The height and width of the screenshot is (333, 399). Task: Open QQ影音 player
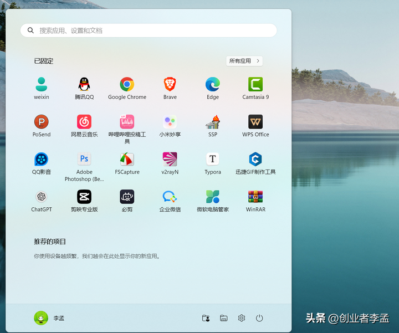pos(41,163)
